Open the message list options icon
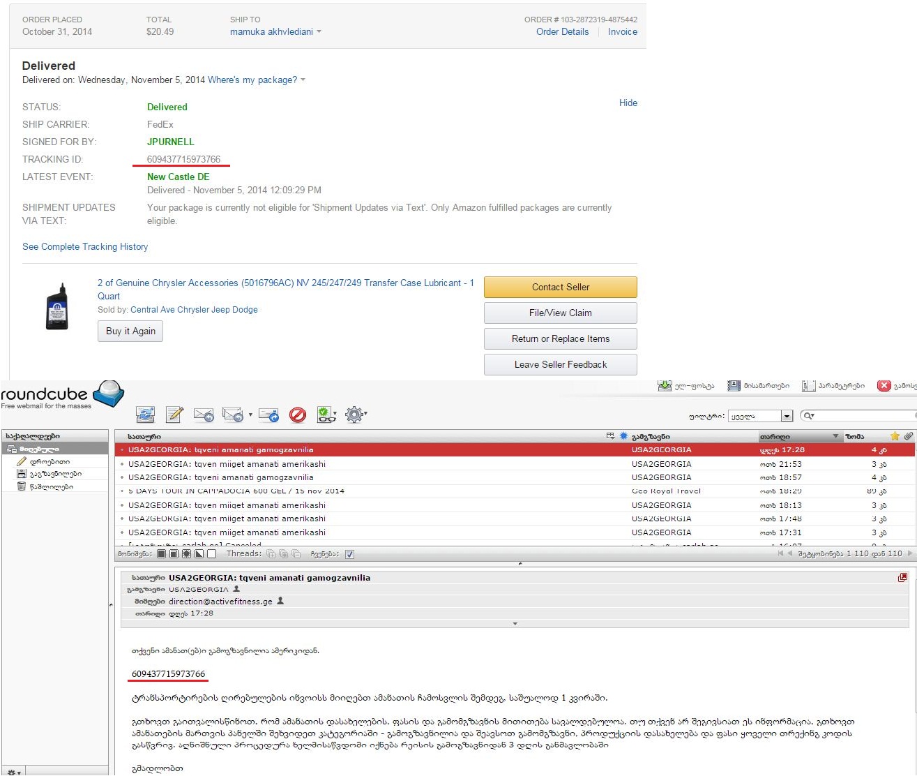 611,436
